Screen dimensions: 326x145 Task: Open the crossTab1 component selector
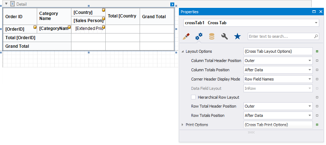tap(316, 23)
